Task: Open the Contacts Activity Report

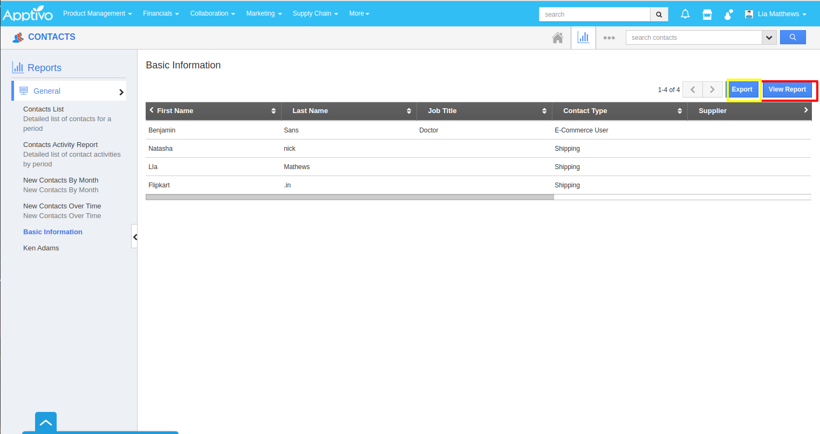Action: click(x=60, y=145)
